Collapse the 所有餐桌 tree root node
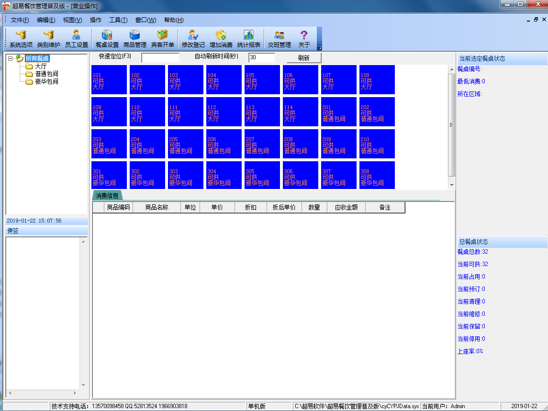548x411 pixels. pyautogui.click(x=10, y=59)
